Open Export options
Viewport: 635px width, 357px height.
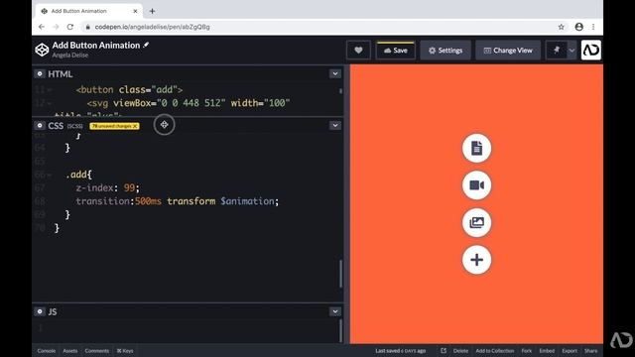tap(570, 350)
